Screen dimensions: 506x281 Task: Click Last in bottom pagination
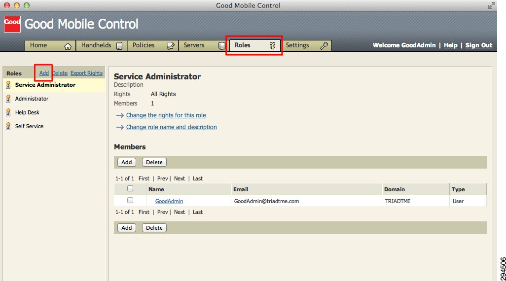197,212
